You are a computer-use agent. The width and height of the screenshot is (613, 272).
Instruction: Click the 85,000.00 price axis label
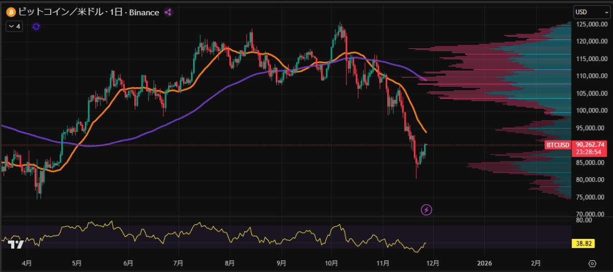[591, 163]
